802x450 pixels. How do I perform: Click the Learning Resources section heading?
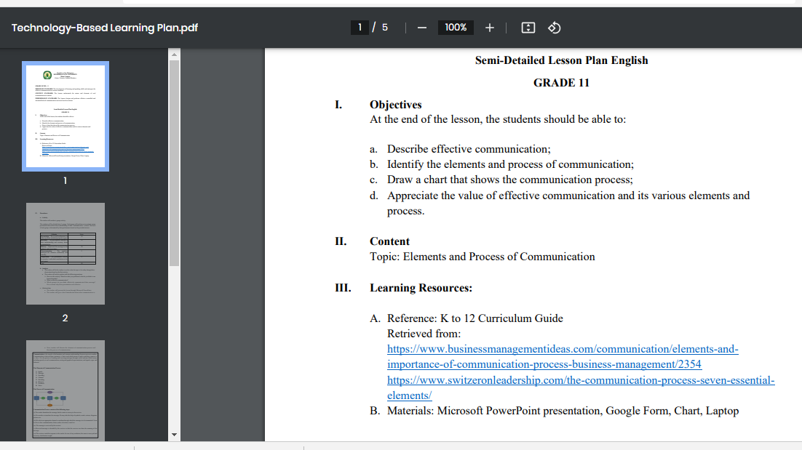point(421,288)
